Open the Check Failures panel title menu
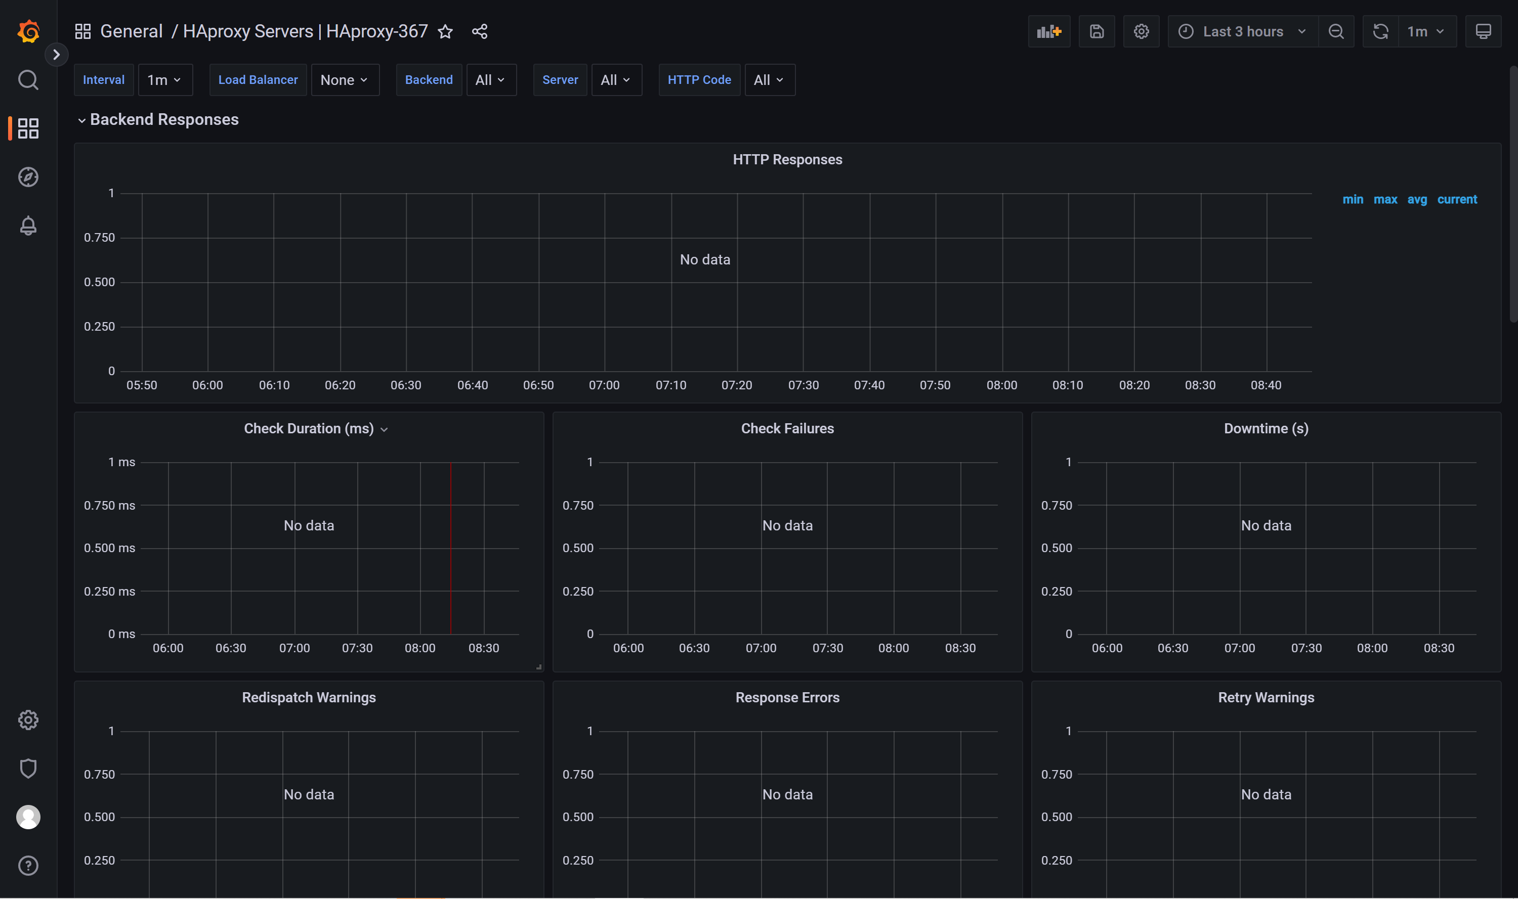This screenshot has height=899, width=1518. [787, 428]
